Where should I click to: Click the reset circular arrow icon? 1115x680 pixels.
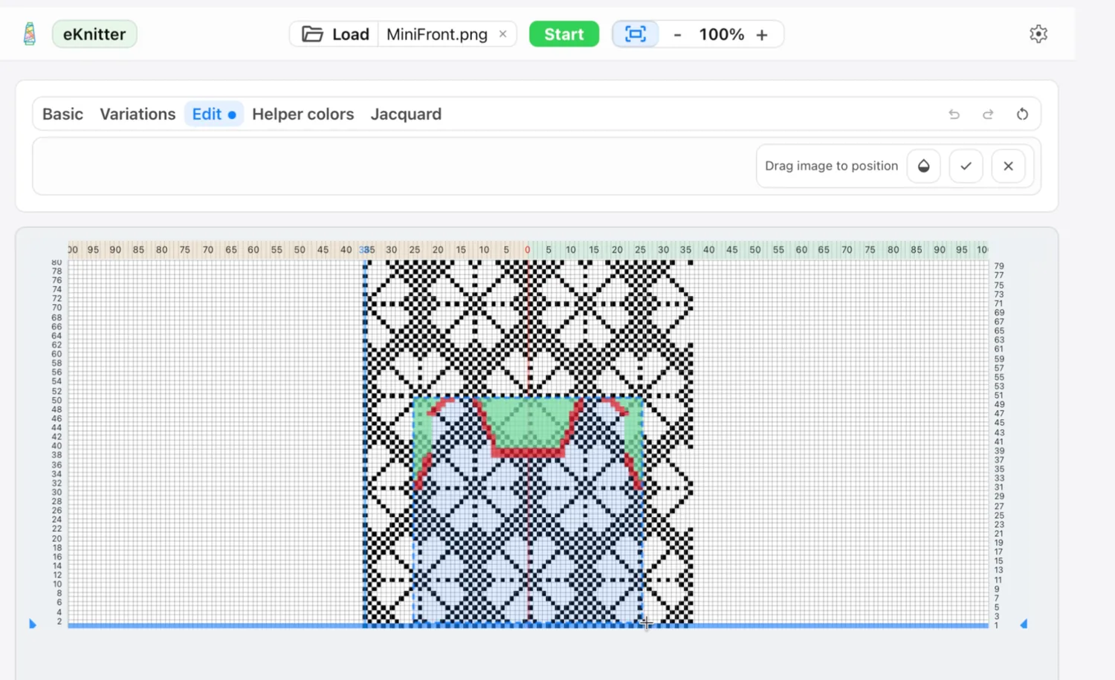click(1022, 114)
